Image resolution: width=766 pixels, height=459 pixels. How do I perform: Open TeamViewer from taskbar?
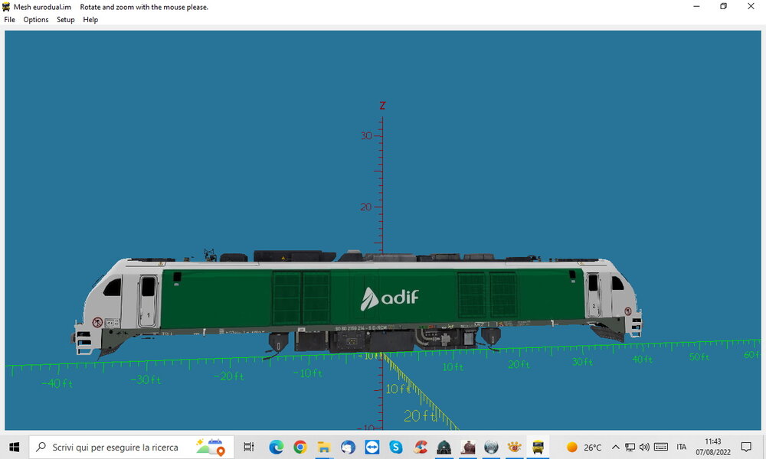point(372,447)
